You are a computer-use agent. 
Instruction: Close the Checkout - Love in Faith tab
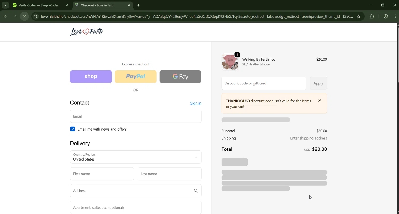point(129,5)
